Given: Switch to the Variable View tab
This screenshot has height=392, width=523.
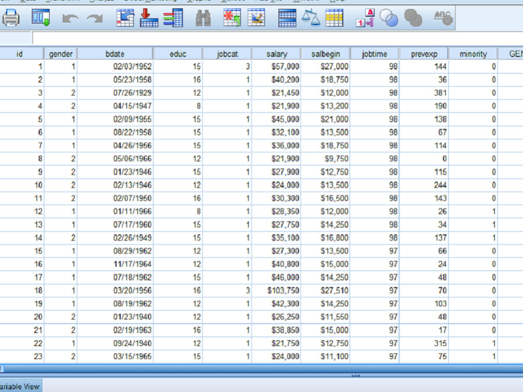Looking at the screenshot, I should click(x=20, y=387).
